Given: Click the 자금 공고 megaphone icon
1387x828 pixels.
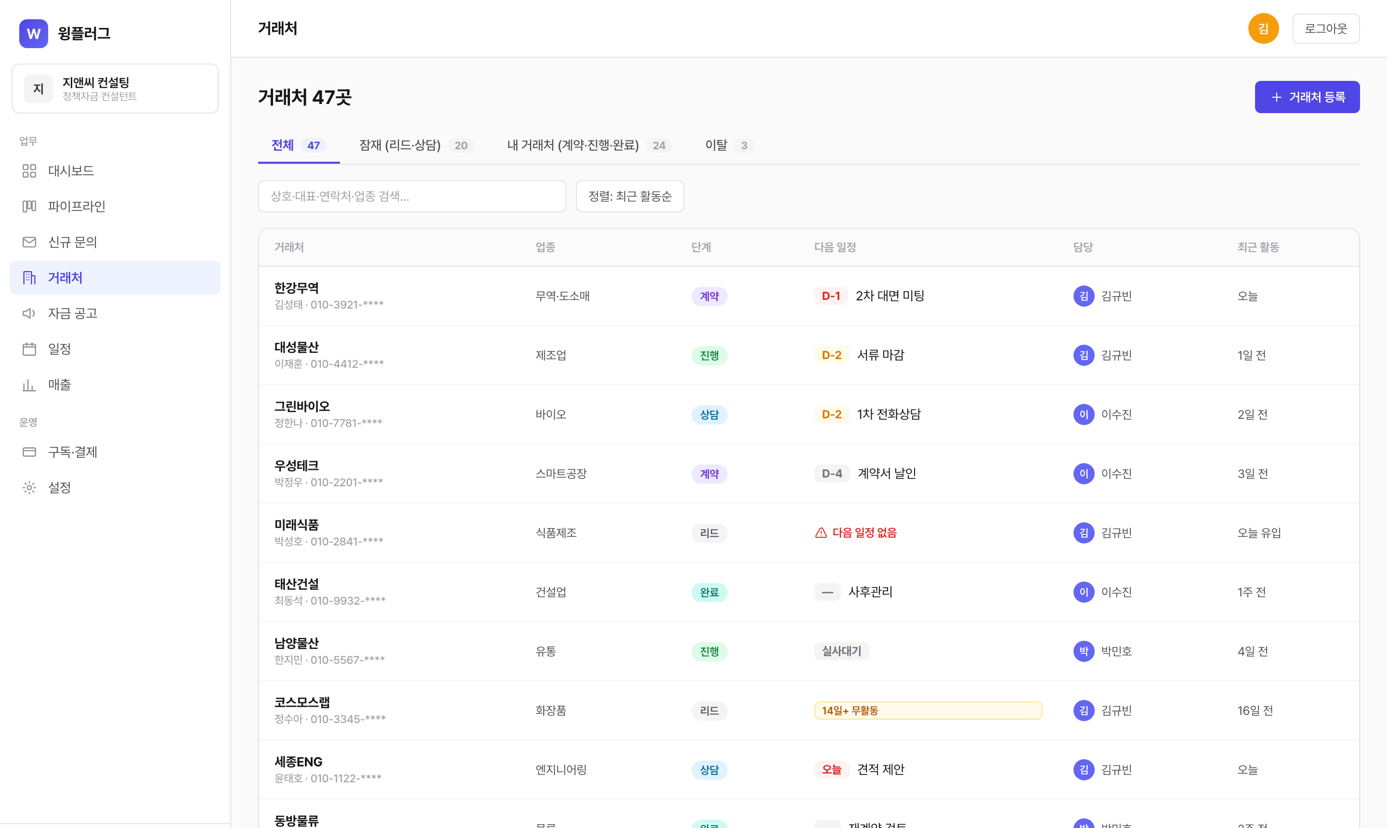Looking at the screenshot, I should 29,313.
